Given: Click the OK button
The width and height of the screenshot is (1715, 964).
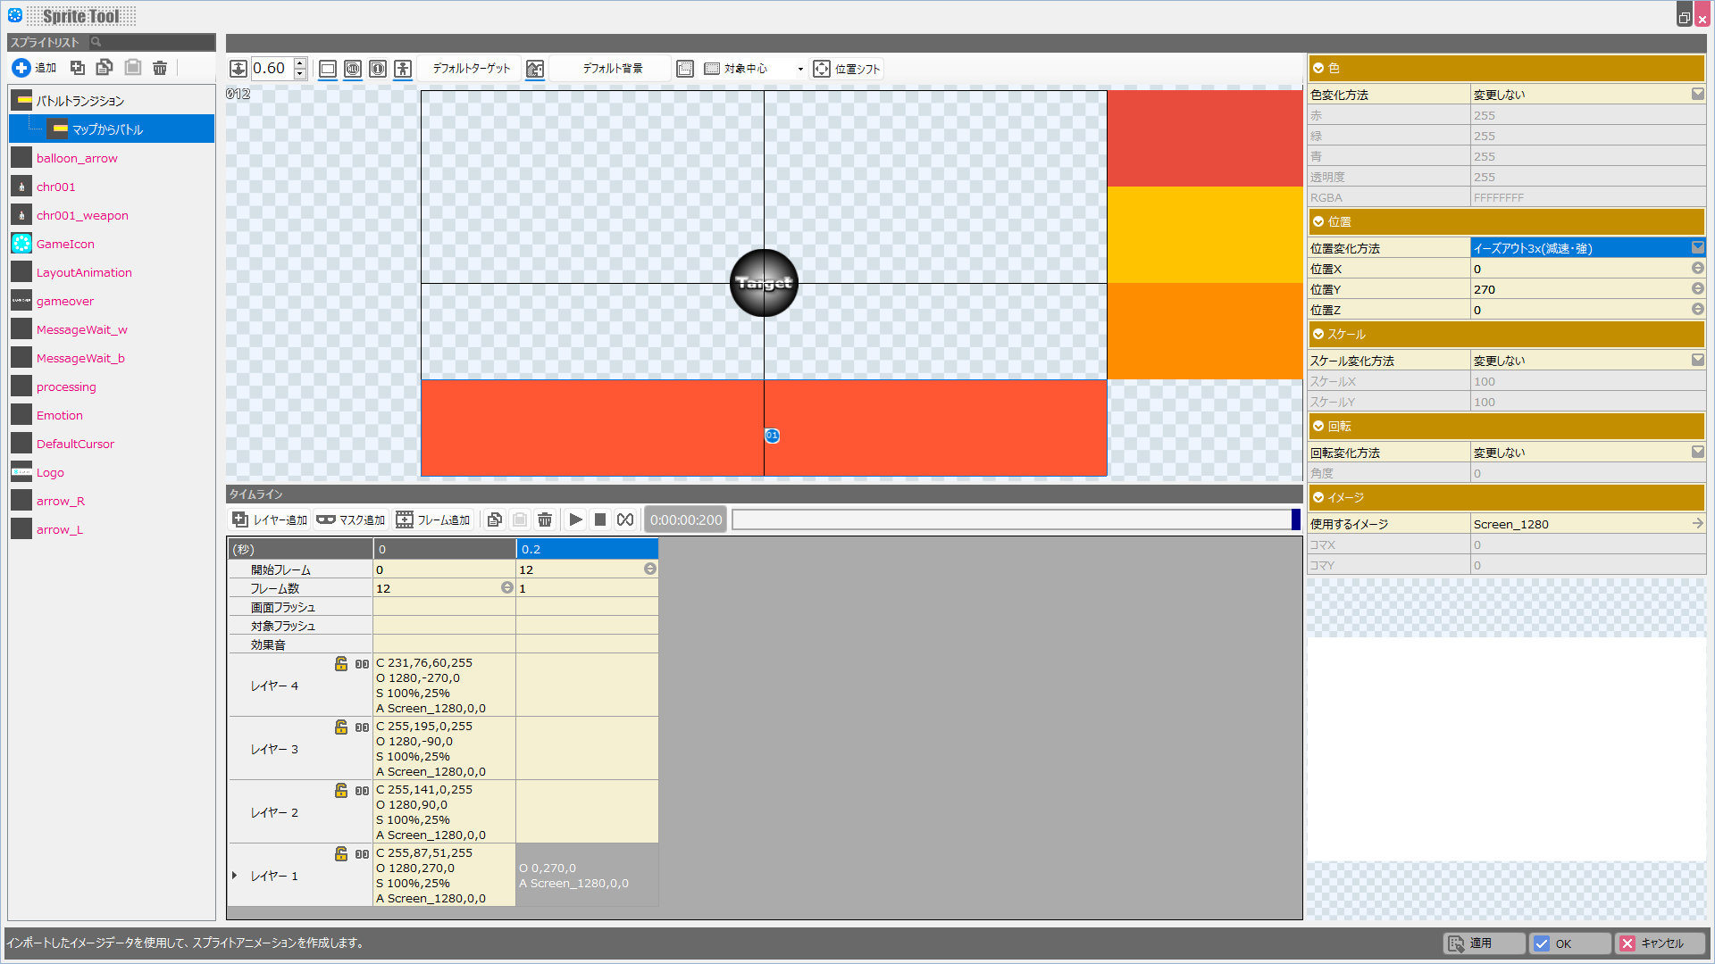Looking at the screenshot, I should tap(1569, 943).
